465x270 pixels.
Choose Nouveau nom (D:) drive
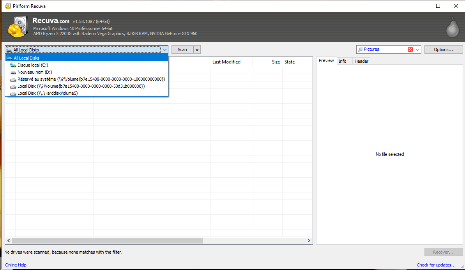click(87, 72)
